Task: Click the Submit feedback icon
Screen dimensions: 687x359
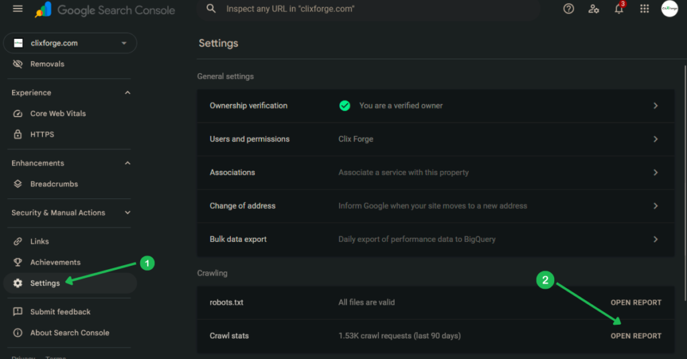Action: (x=17, y=311)
